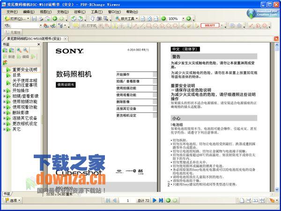Select the Highlight Text tool

click(x=115, y=26)
